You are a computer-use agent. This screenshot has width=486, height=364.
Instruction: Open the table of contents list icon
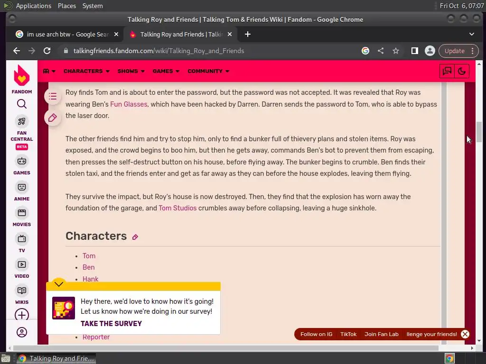click(x=53, y=96)
